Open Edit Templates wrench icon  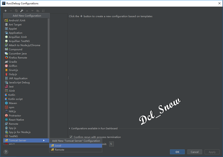(x=22, y=11)
